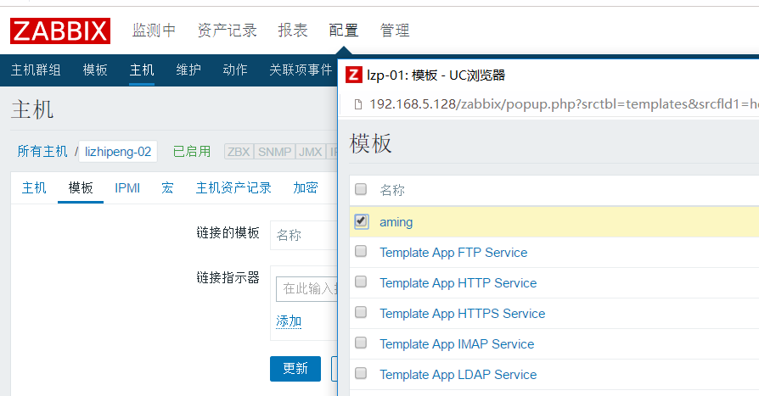This screenshot has height=396, width=759.
Task: Open the 报表 top menu
Action: pos(293,31)
